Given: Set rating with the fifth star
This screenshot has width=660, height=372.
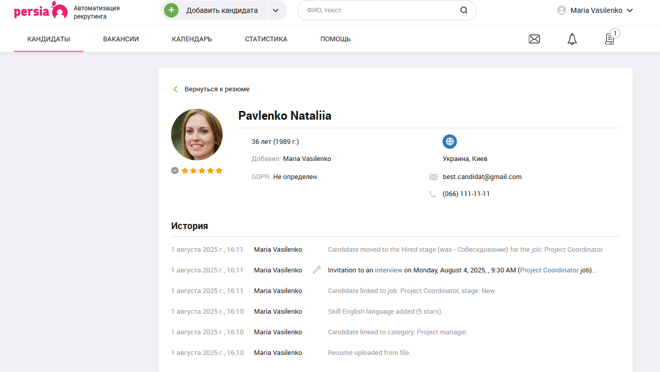Looking at the screenshot, I should pos(219,171).
